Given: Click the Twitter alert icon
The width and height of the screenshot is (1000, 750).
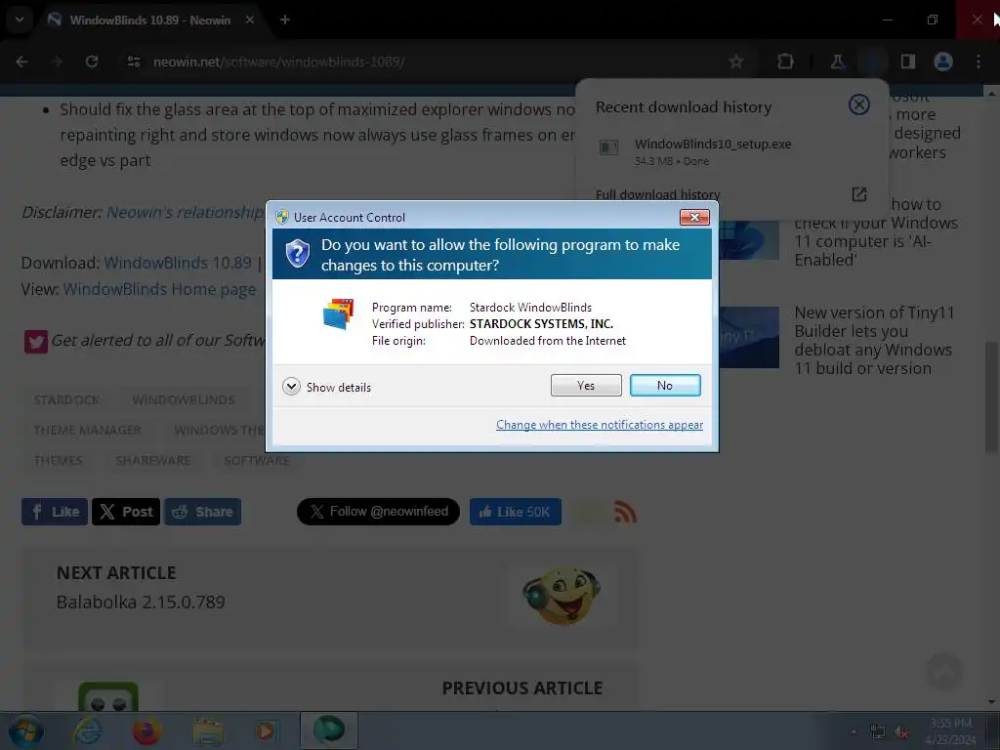Looking at the screenshot, I should (36, 342).
